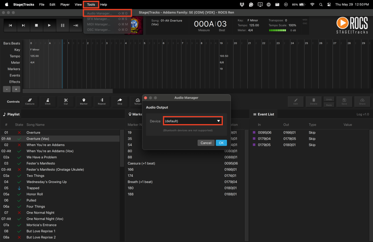The width and height of the screenshot is (373, 242).
Task: Toggle state of When You're an Addams
Action: coord(19,145)
